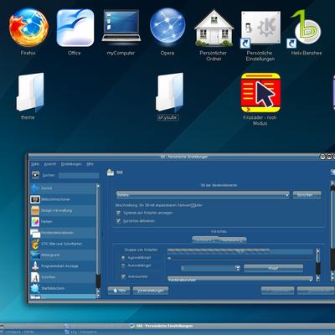Toggle Kurzinfos aktivieren checkbox
Viewport: 335px width, 335px height.
tap(118, 221)
